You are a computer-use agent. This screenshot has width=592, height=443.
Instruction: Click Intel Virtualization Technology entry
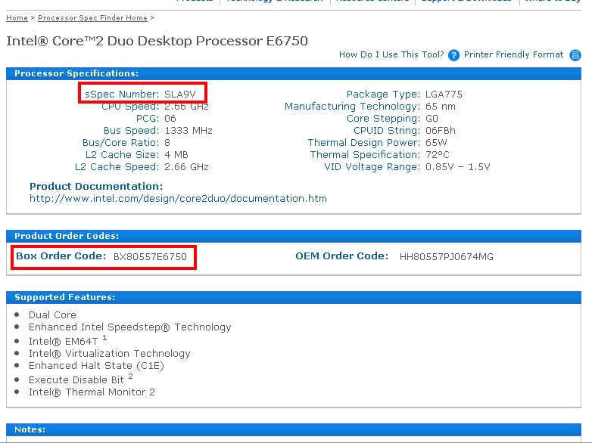point(110,353)
